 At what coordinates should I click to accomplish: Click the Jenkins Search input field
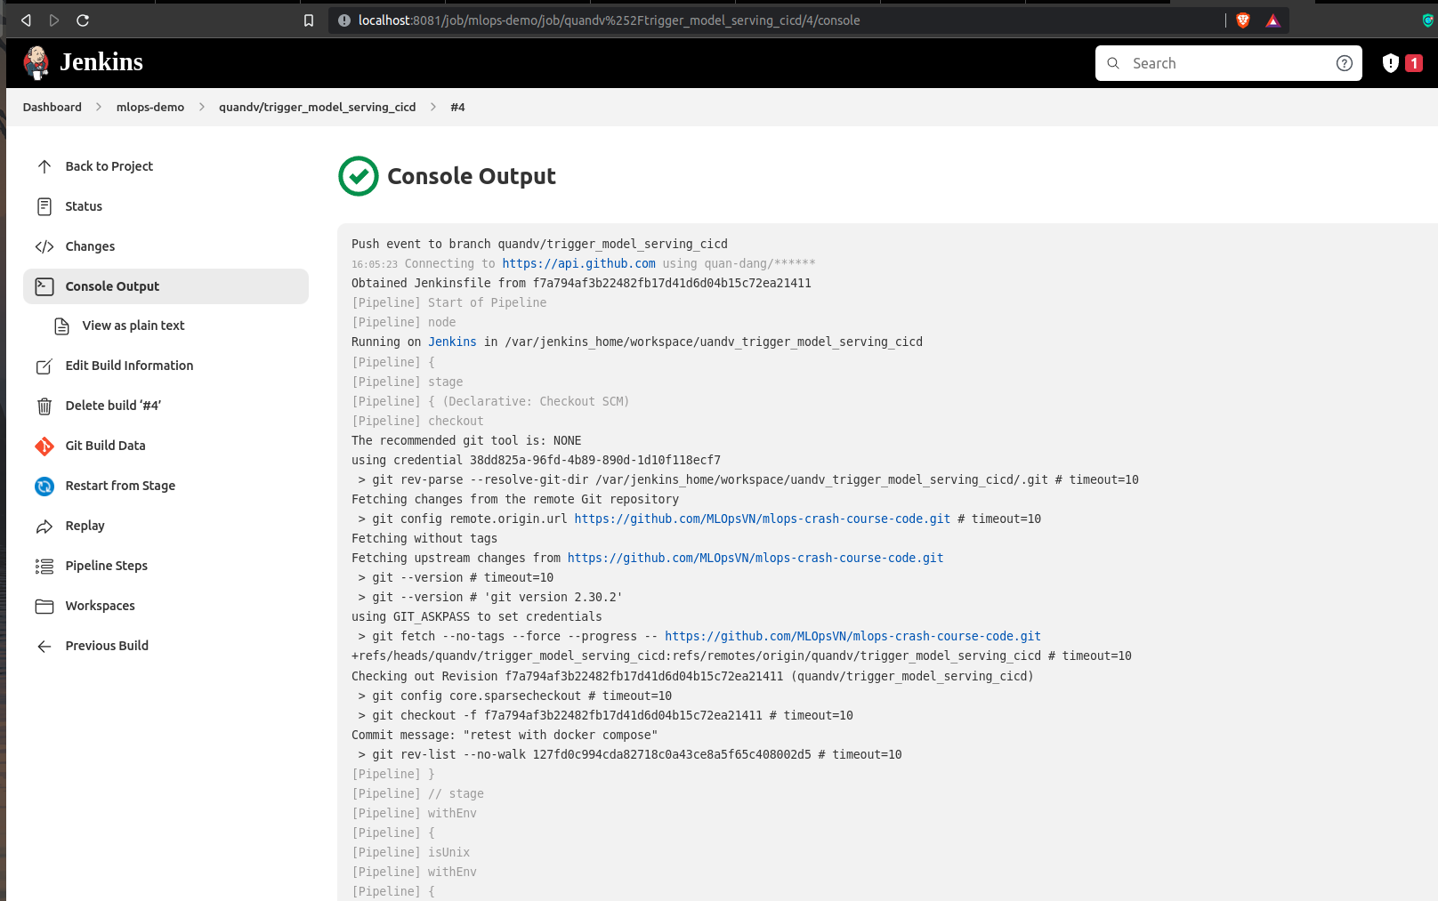[1228, 63]
